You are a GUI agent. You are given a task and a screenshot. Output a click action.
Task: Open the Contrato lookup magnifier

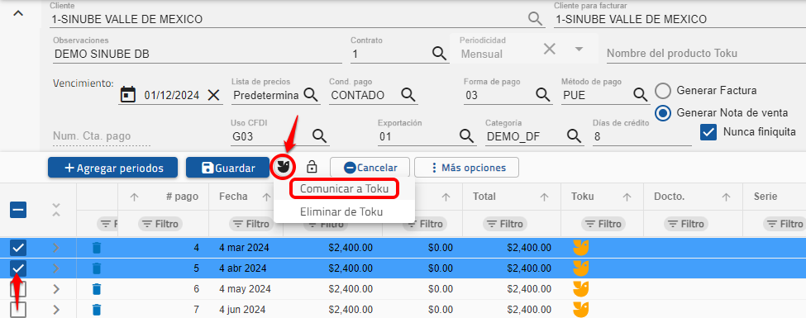438,53
